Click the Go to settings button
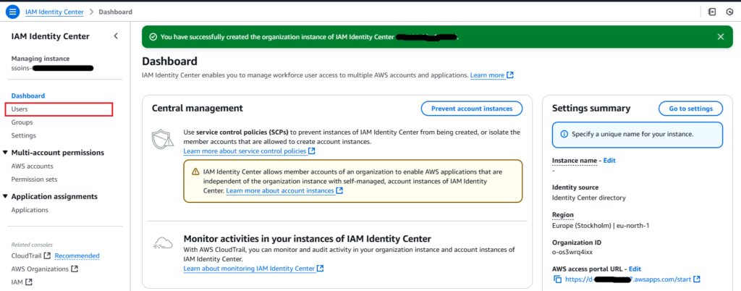The image size is (741, 291). (690, 109)
